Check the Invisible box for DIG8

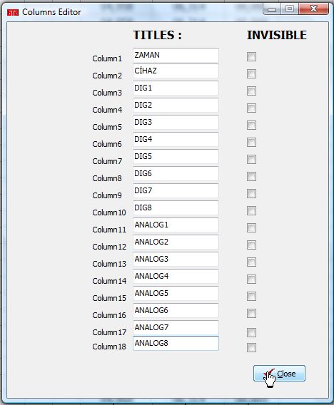coord(251,211)
